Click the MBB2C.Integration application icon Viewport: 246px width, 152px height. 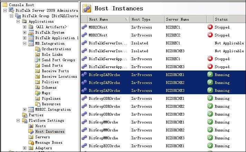[31, 109]
